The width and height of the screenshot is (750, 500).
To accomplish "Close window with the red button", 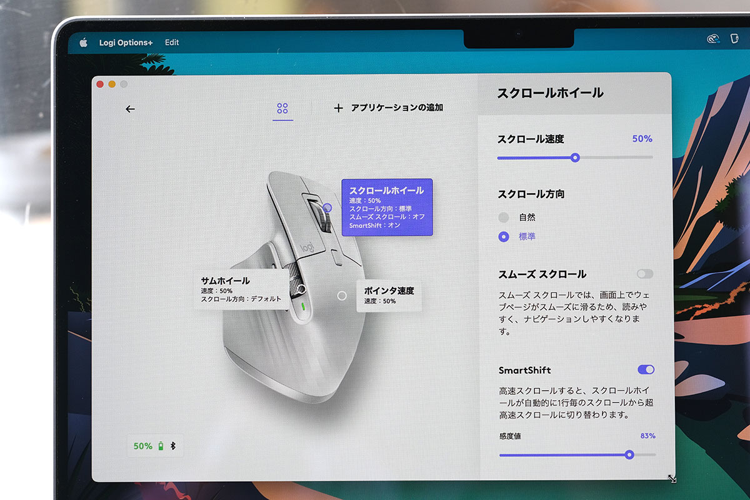I will (x=100, y=84).
